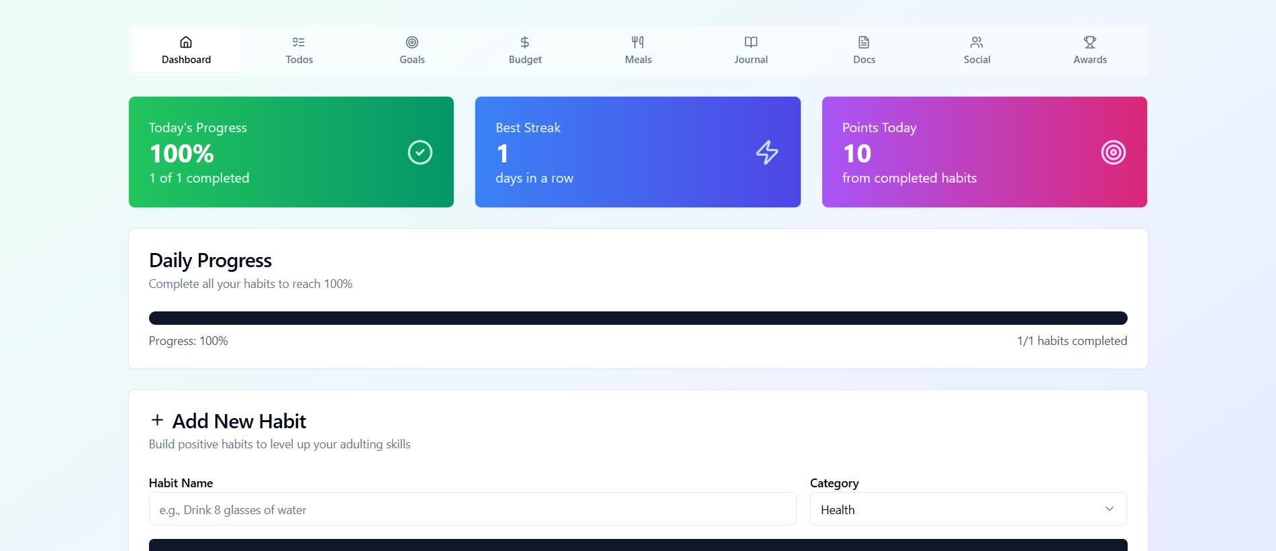Click the Todos checklist icon

click(x=299, y=42)
